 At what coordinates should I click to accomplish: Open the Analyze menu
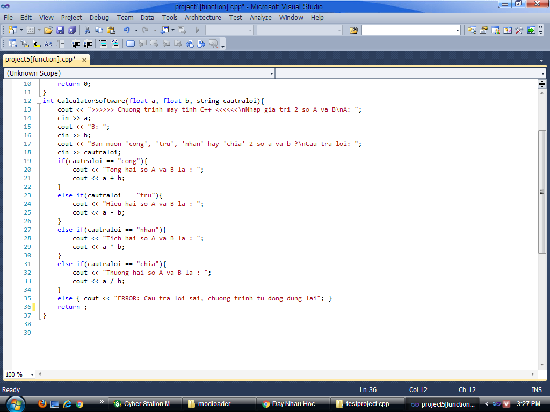pyautogui.click(x=260, y=18)
